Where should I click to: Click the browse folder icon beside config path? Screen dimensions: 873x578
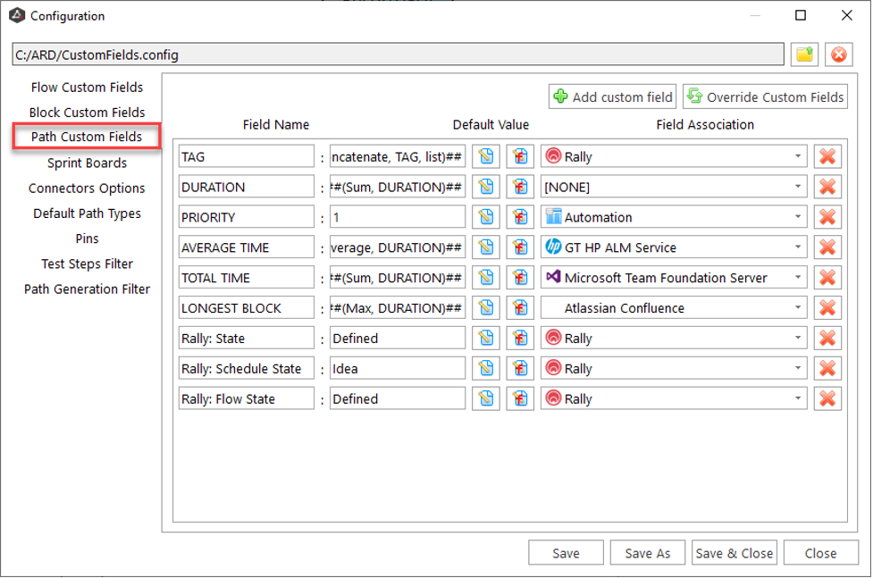(x=804, y=54)
